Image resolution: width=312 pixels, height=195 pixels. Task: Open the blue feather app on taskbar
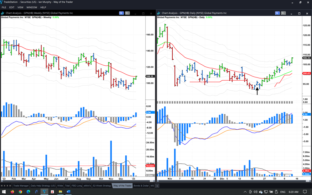point(36,192)
